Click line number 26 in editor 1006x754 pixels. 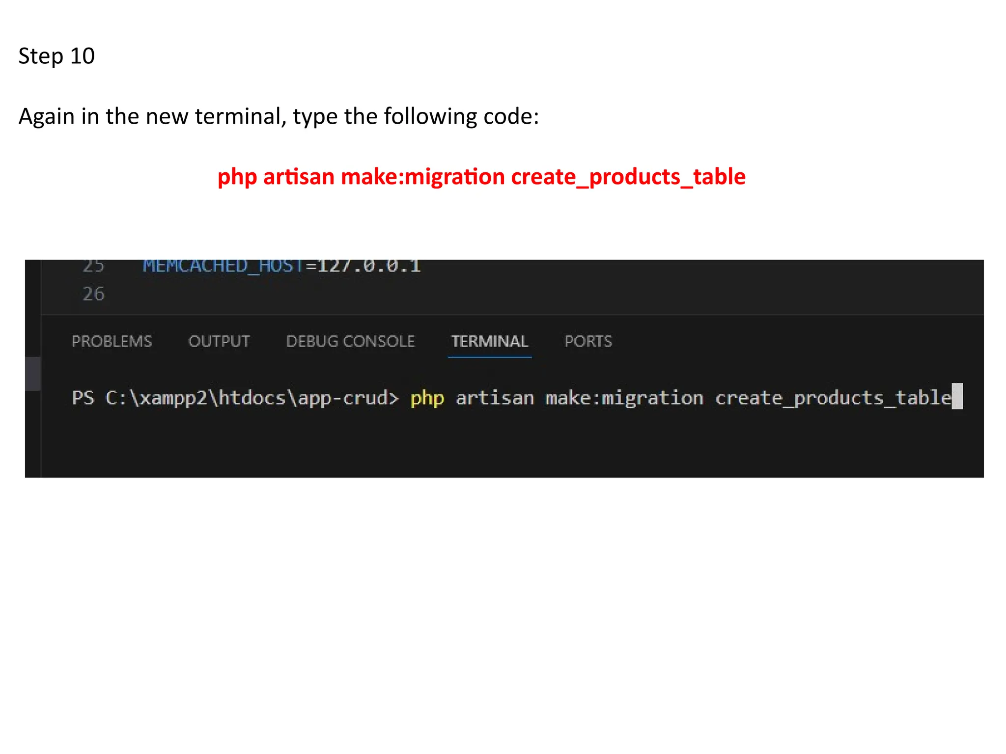[93, 294]
